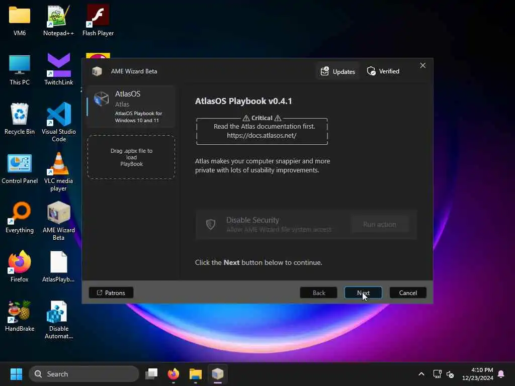Select the AtlasOS playbook in sidebar
Screen dimensions: 515x386
pyautogui.click(x=131, y=107)
